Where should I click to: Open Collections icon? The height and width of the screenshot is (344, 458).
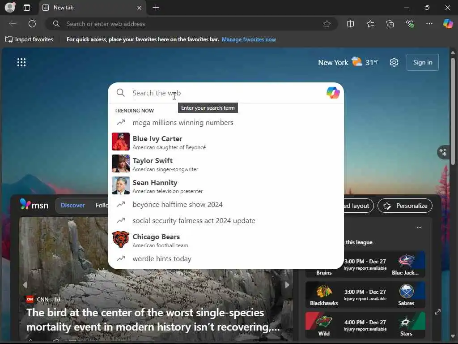click(390, 24)
